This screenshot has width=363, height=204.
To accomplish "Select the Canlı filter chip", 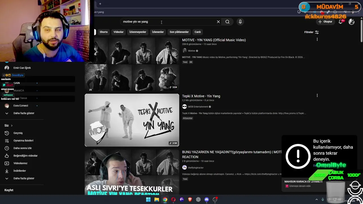I will pyautogui.click(x=198, y=32).
